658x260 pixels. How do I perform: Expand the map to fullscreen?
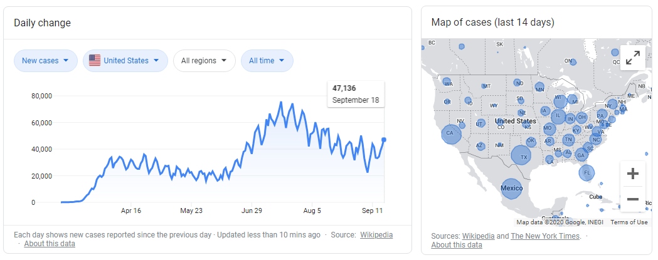point(632,58)
